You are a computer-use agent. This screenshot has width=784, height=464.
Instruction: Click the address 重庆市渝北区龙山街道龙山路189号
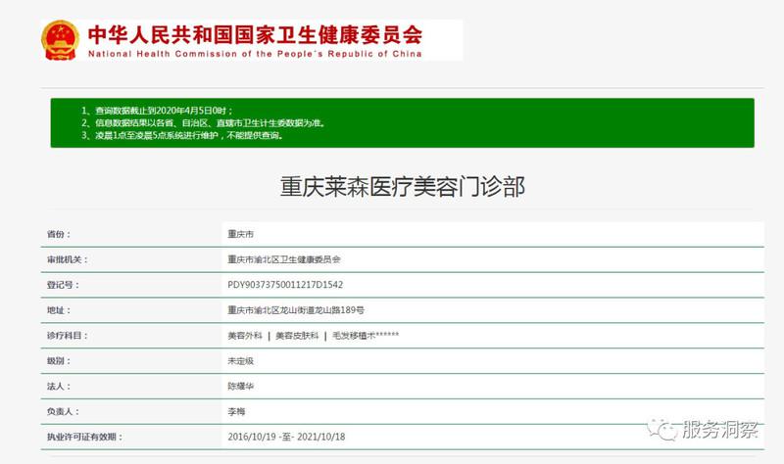click(x=295, y=310)
